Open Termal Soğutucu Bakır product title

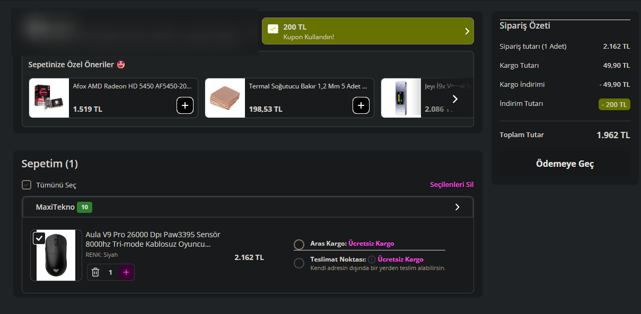click(308, 86)
